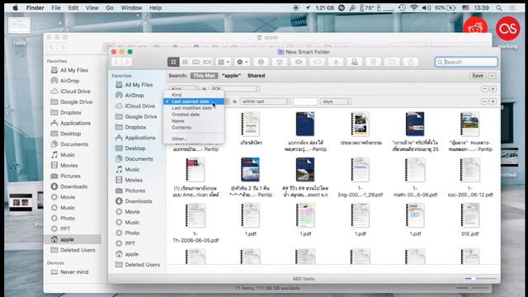Screen dimensions: 528x297
Task: Remove the Kind is PDF criteria row
Action: click(484, 89)
